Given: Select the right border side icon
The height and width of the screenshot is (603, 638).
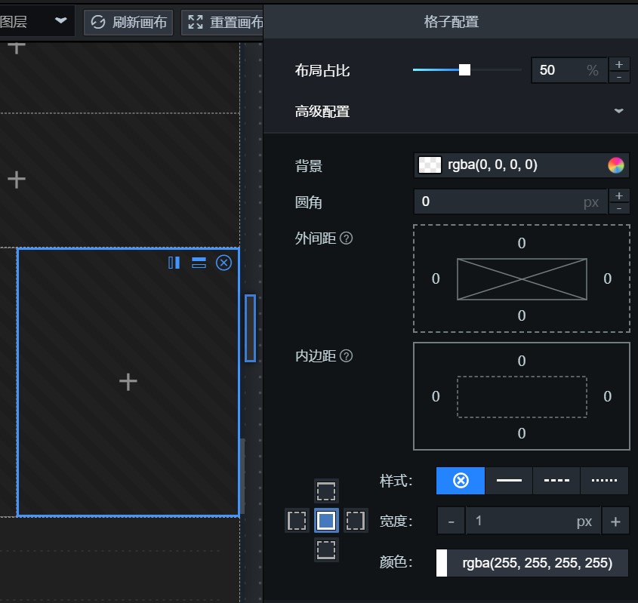Looking at the screenshot, I should [x=356, y=521].
